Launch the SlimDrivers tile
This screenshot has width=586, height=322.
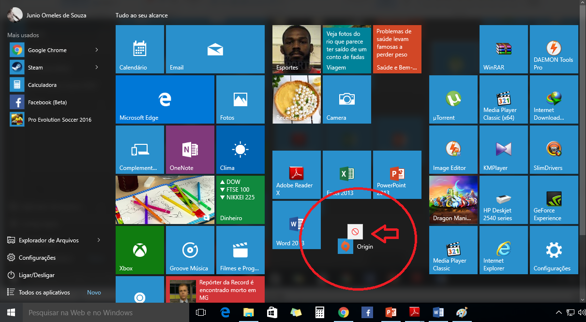pos(554,149)
